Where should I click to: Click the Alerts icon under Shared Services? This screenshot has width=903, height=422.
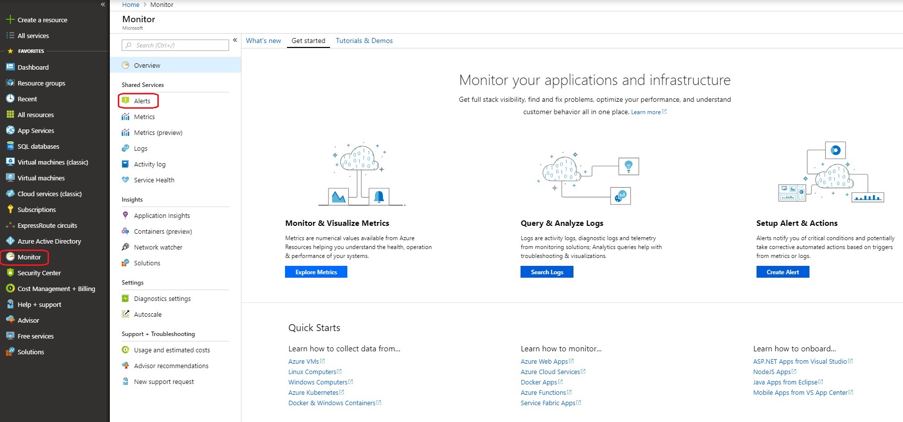[x=126, y=100]
